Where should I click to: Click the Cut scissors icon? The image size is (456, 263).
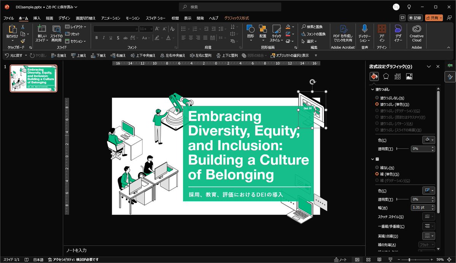click(x=23, y=27)
